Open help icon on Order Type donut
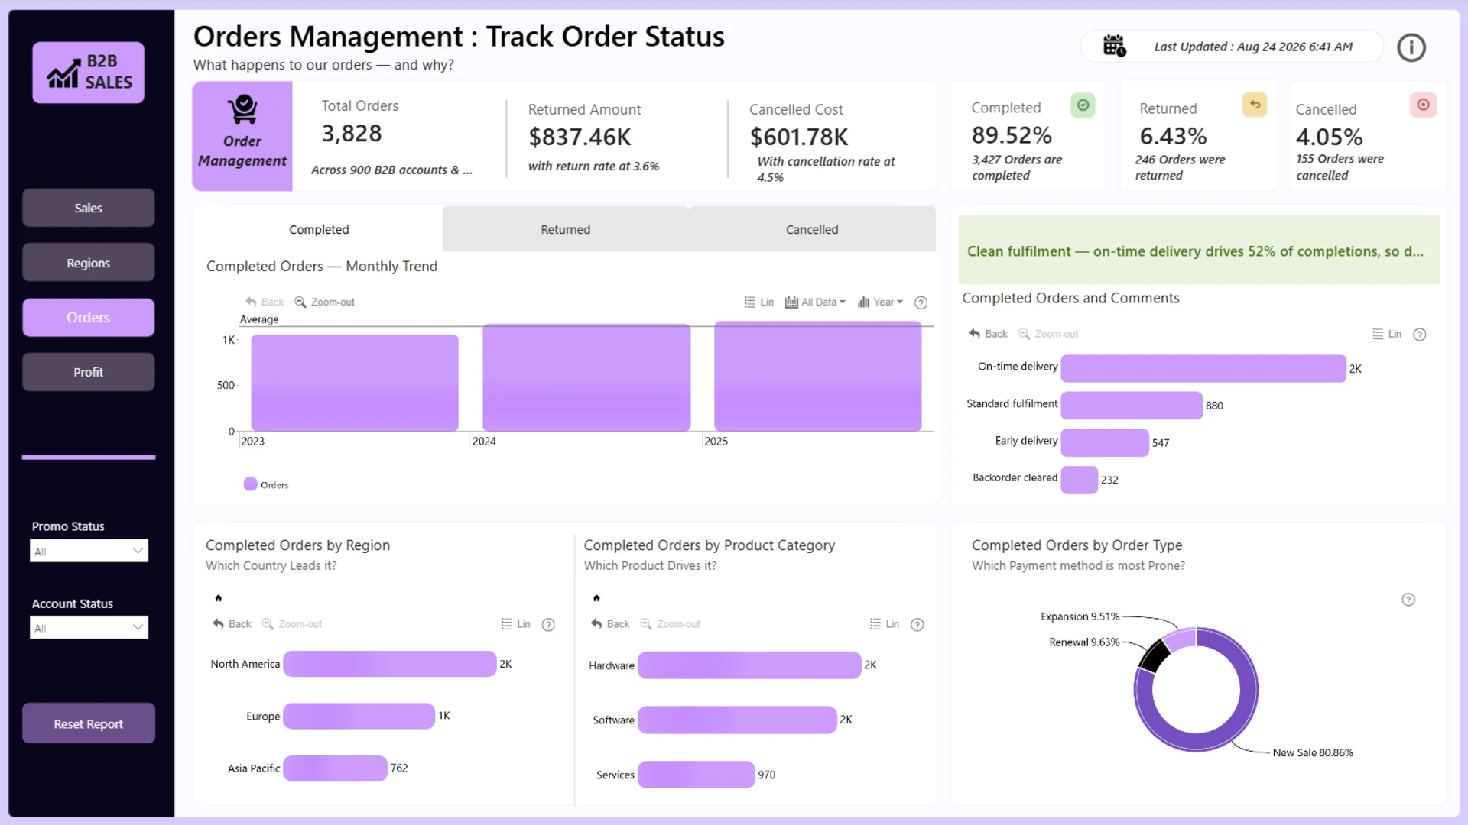Image resolution: width=1468 pixels, height=825 pixels. pos(1408,600)
